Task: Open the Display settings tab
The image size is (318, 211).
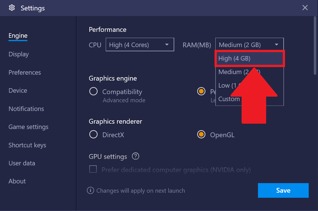Action: coord(19,54)
